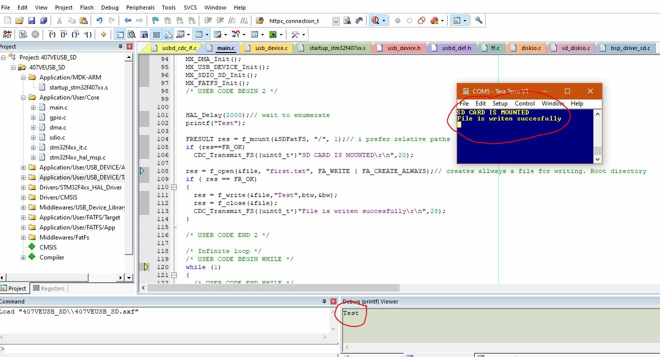Open the Start/Stop Debug Session icon
Screen dimensions: 660x357
[375, 20]
